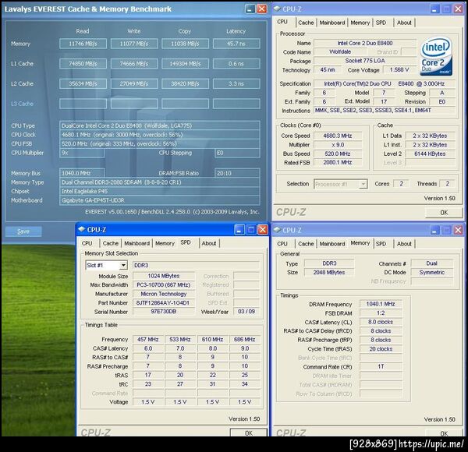
Task: Click Motherboard value 'Gigabyte GA-EP45T-UD3R'
Action: [160, 200]
